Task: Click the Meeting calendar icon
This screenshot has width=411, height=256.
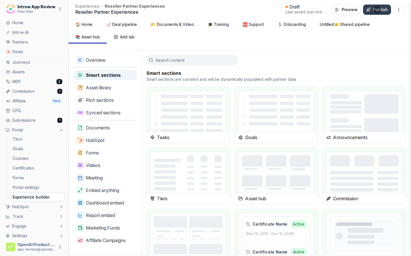Action: click(x=80, y=178)
